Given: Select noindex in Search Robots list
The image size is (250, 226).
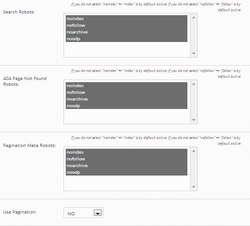Looking at the screenshot, I should pyautogui.click(x=127, y=19).
